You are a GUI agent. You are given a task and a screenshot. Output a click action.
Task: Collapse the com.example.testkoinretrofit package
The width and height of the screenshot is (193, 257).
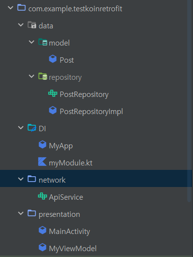pos(10,7)
